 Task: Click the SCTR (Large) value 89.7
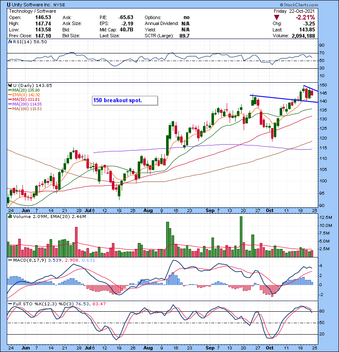(184, 36)
